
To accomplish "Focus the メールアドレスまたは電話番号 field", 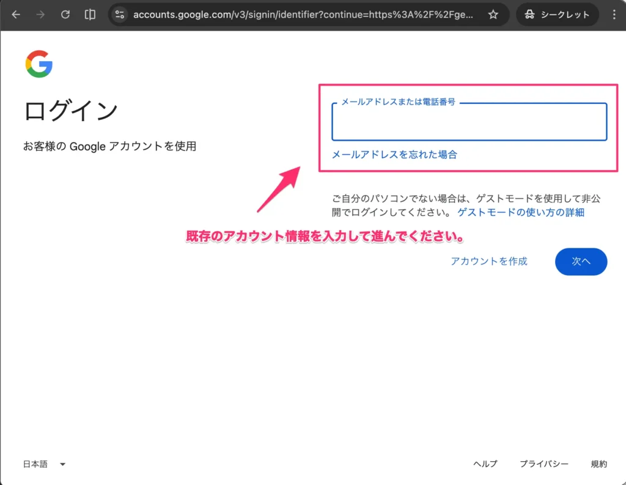I will 469,122.
